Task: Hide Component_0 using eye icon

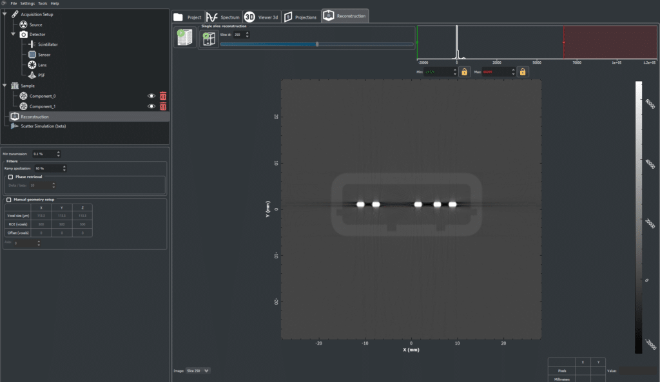Action: tap(151, 96)
